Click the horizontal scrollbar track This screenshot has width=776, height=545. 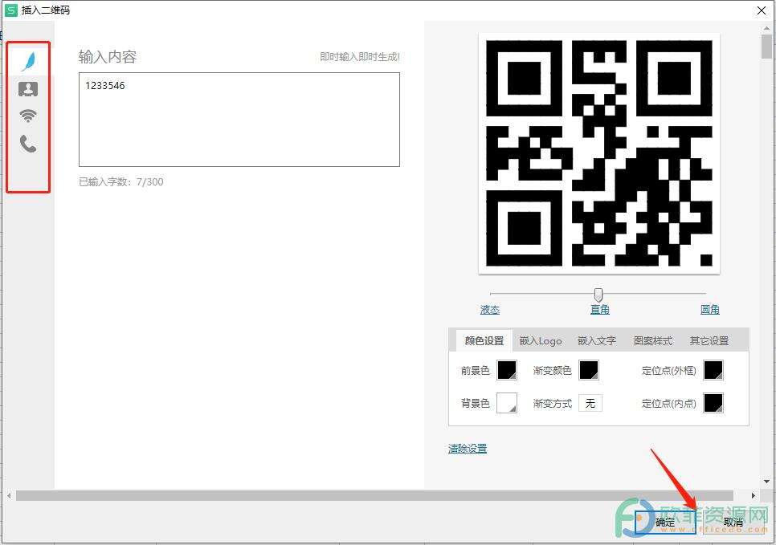coord(374,495)
